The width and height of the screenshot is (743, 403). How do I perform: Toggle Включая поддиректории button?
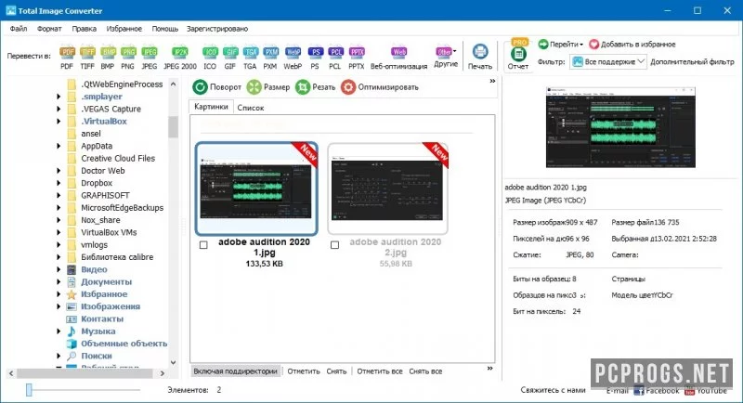coord(235,371)
